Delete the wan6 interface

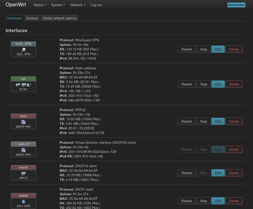(234, 173)
